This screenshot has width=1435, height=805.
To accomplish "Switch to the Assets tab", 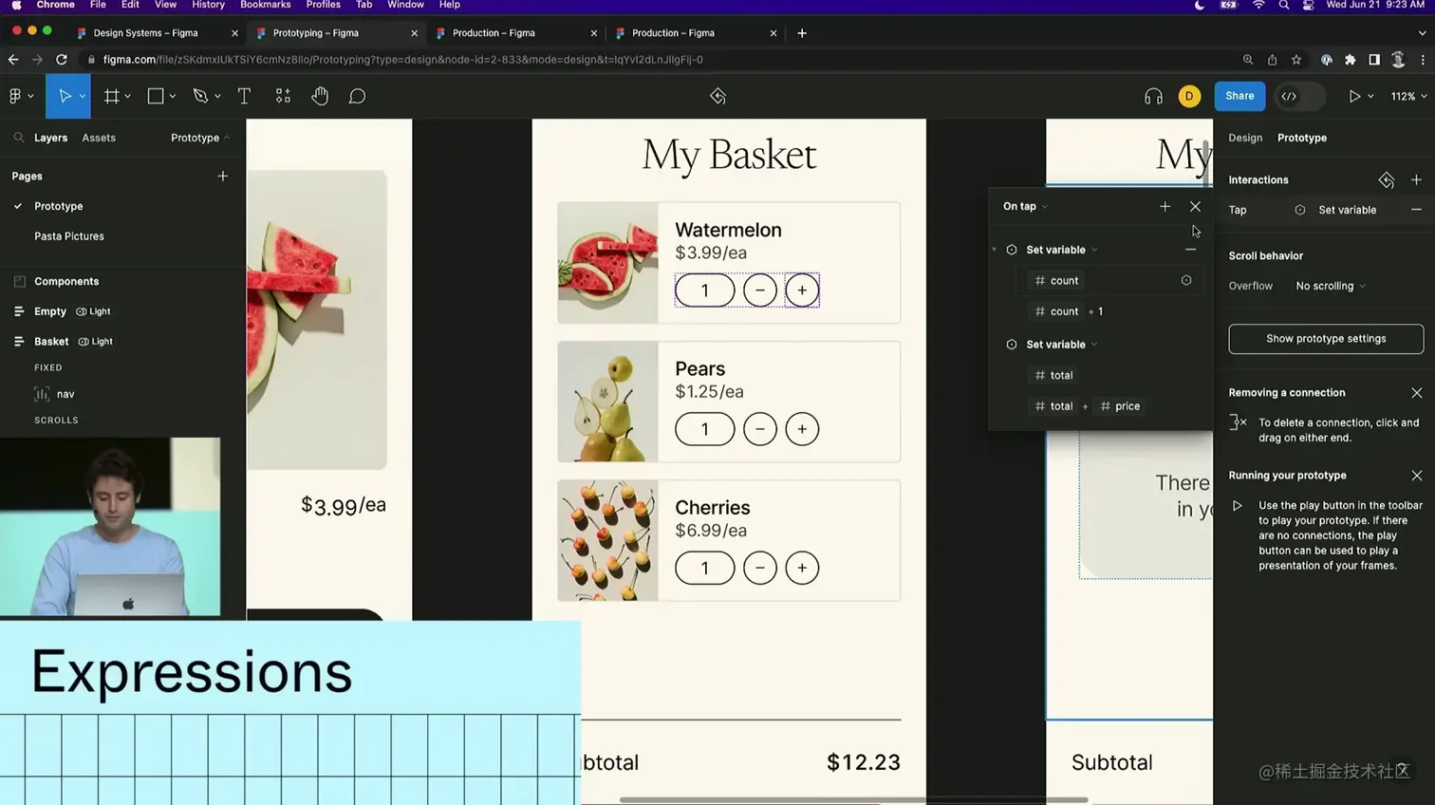I will [99, 138].
